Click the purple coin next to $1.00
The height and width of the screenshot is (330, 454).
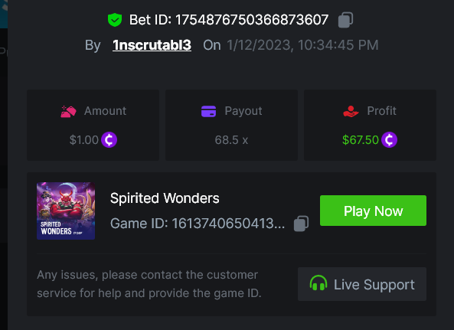click(109, 140)
